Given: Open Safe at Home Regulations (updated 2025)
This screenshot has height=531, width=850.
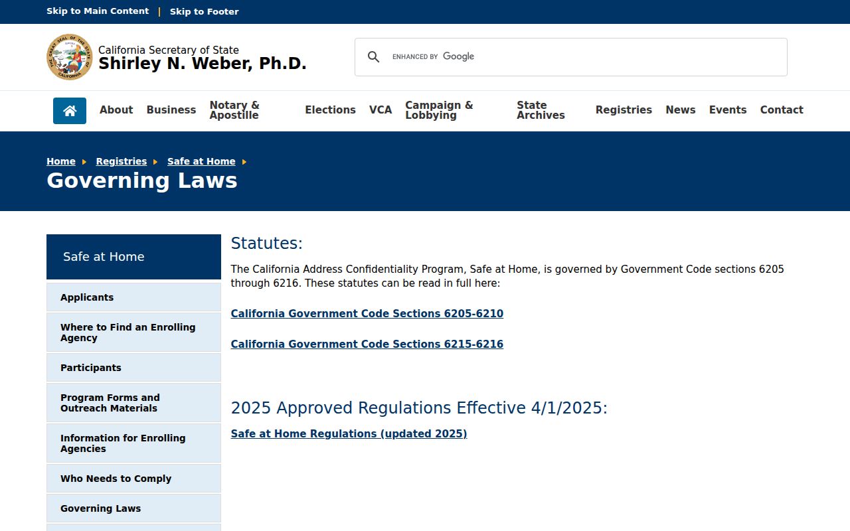Looking at the screenshot, I should [349, 434].
